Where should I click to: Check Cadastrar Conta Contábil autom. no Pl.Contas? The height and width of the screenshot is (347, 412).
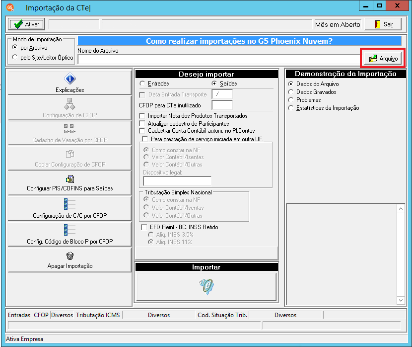point(142,131)
